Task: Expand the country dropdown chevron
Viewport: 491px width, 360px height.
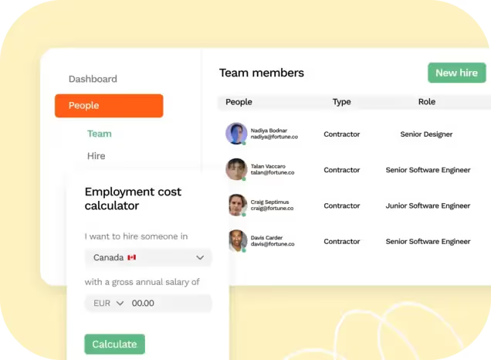Action: coord(200,257)
